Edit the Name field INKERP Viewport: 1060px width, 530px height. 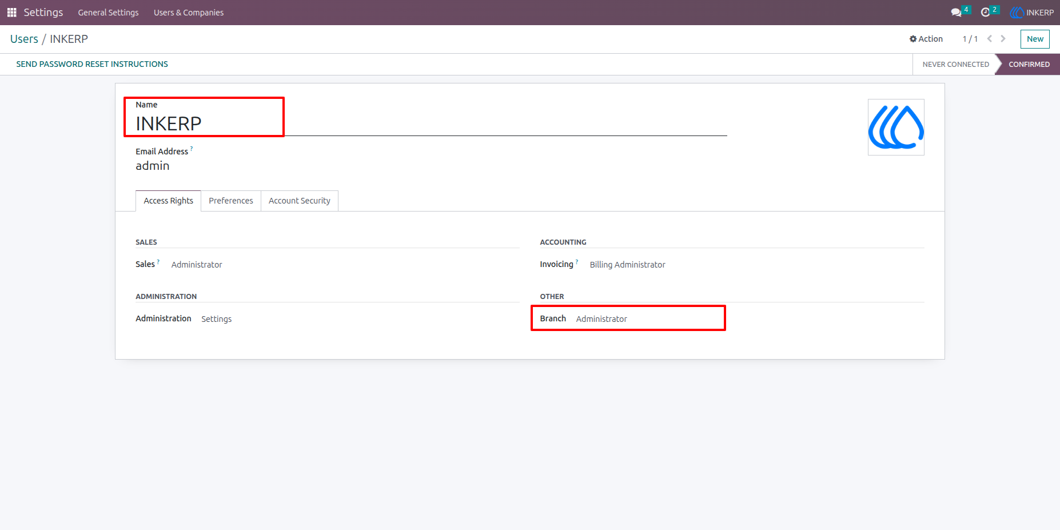(x=431, y=123)
